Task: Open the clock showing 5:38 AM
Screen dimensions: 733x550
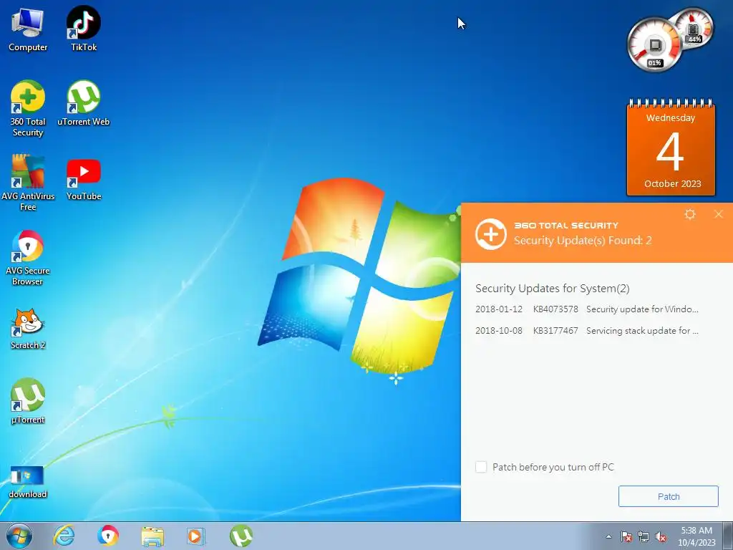Action: point(696,536)
